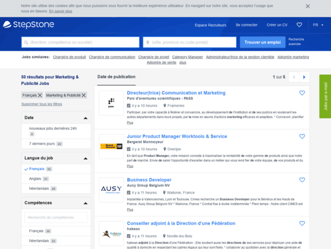Save the Junior Product Manager job heart
Screen dimensions: 331x249
click(302, 136)
